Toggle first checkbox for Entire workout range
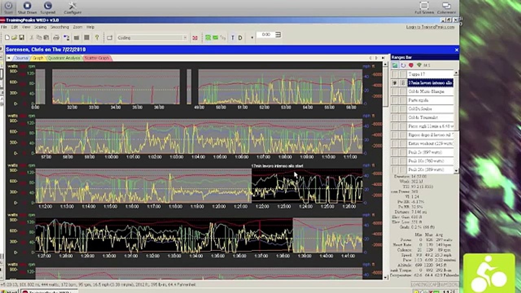This screenshot has width=521, height=293. coord(394,144)
